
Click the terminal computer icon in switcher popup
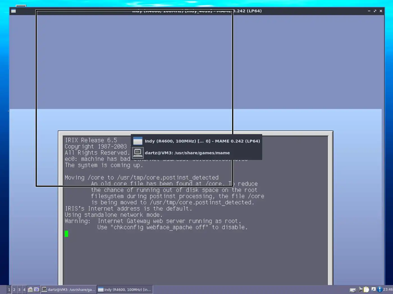tap(138, 153)
